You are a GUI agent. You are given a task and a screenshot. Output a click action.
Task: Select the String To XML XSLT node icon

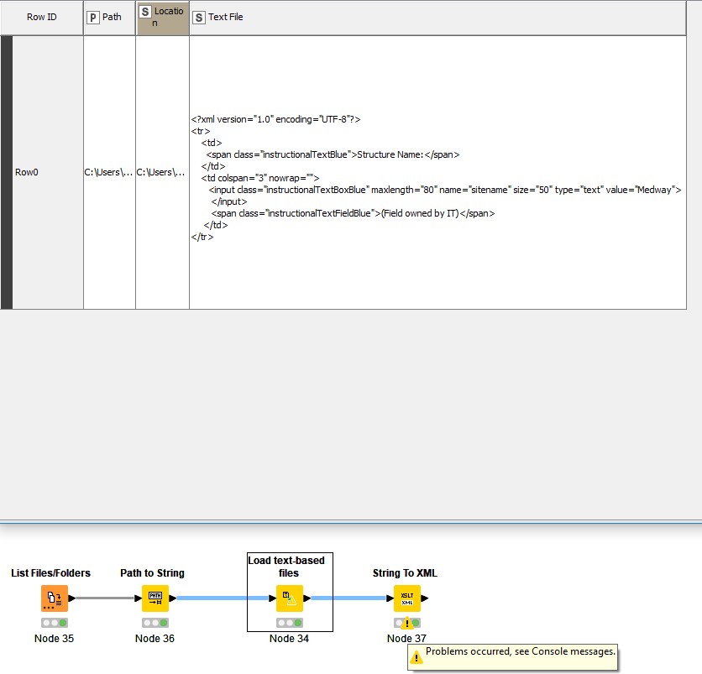pos(406,598)
